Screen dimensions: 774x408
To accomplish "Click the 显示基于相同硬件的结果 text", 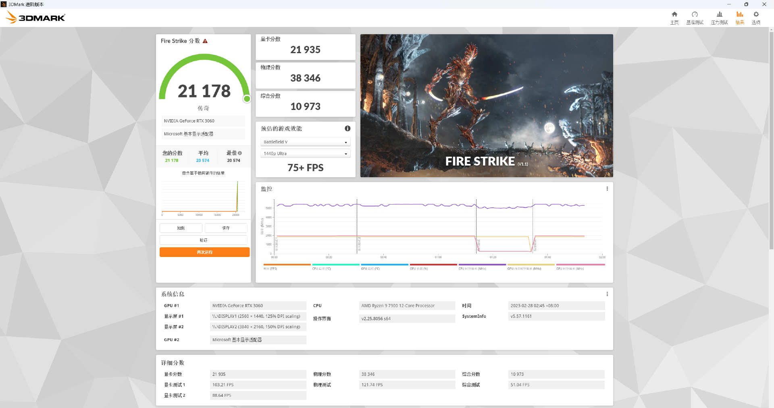I will point(203,173).
